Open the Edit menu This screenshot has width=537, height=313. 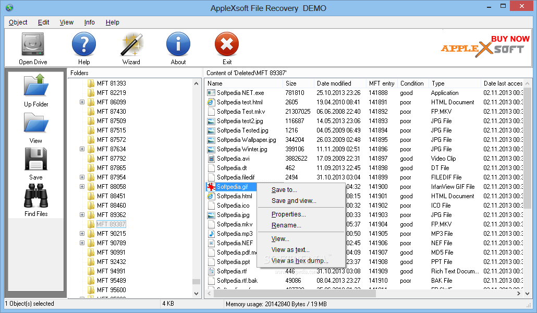43,22
